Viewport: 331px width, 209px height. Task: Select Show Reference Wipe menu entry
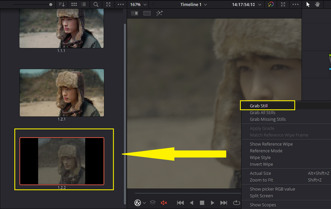tap(271, 144)
